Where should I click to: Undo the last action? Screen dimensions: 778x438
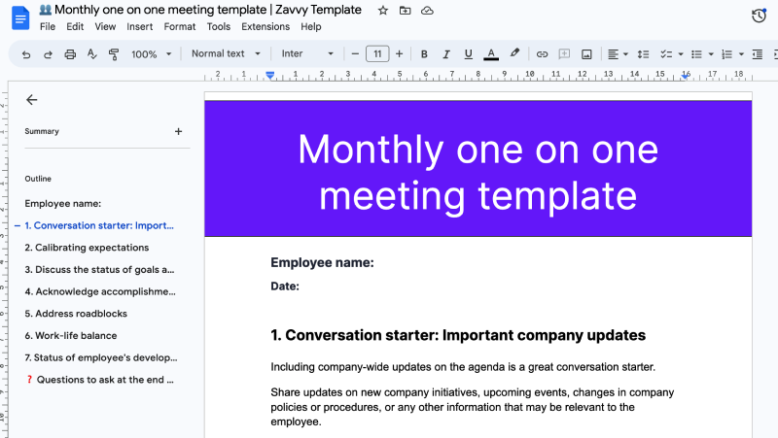pos(26,54)
